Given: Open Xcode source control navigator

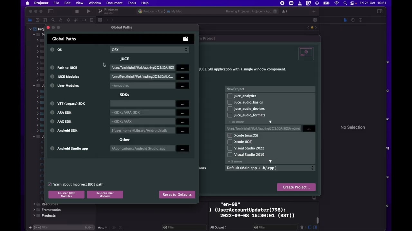Looking at the screenshot, I should tap(37, 20).
